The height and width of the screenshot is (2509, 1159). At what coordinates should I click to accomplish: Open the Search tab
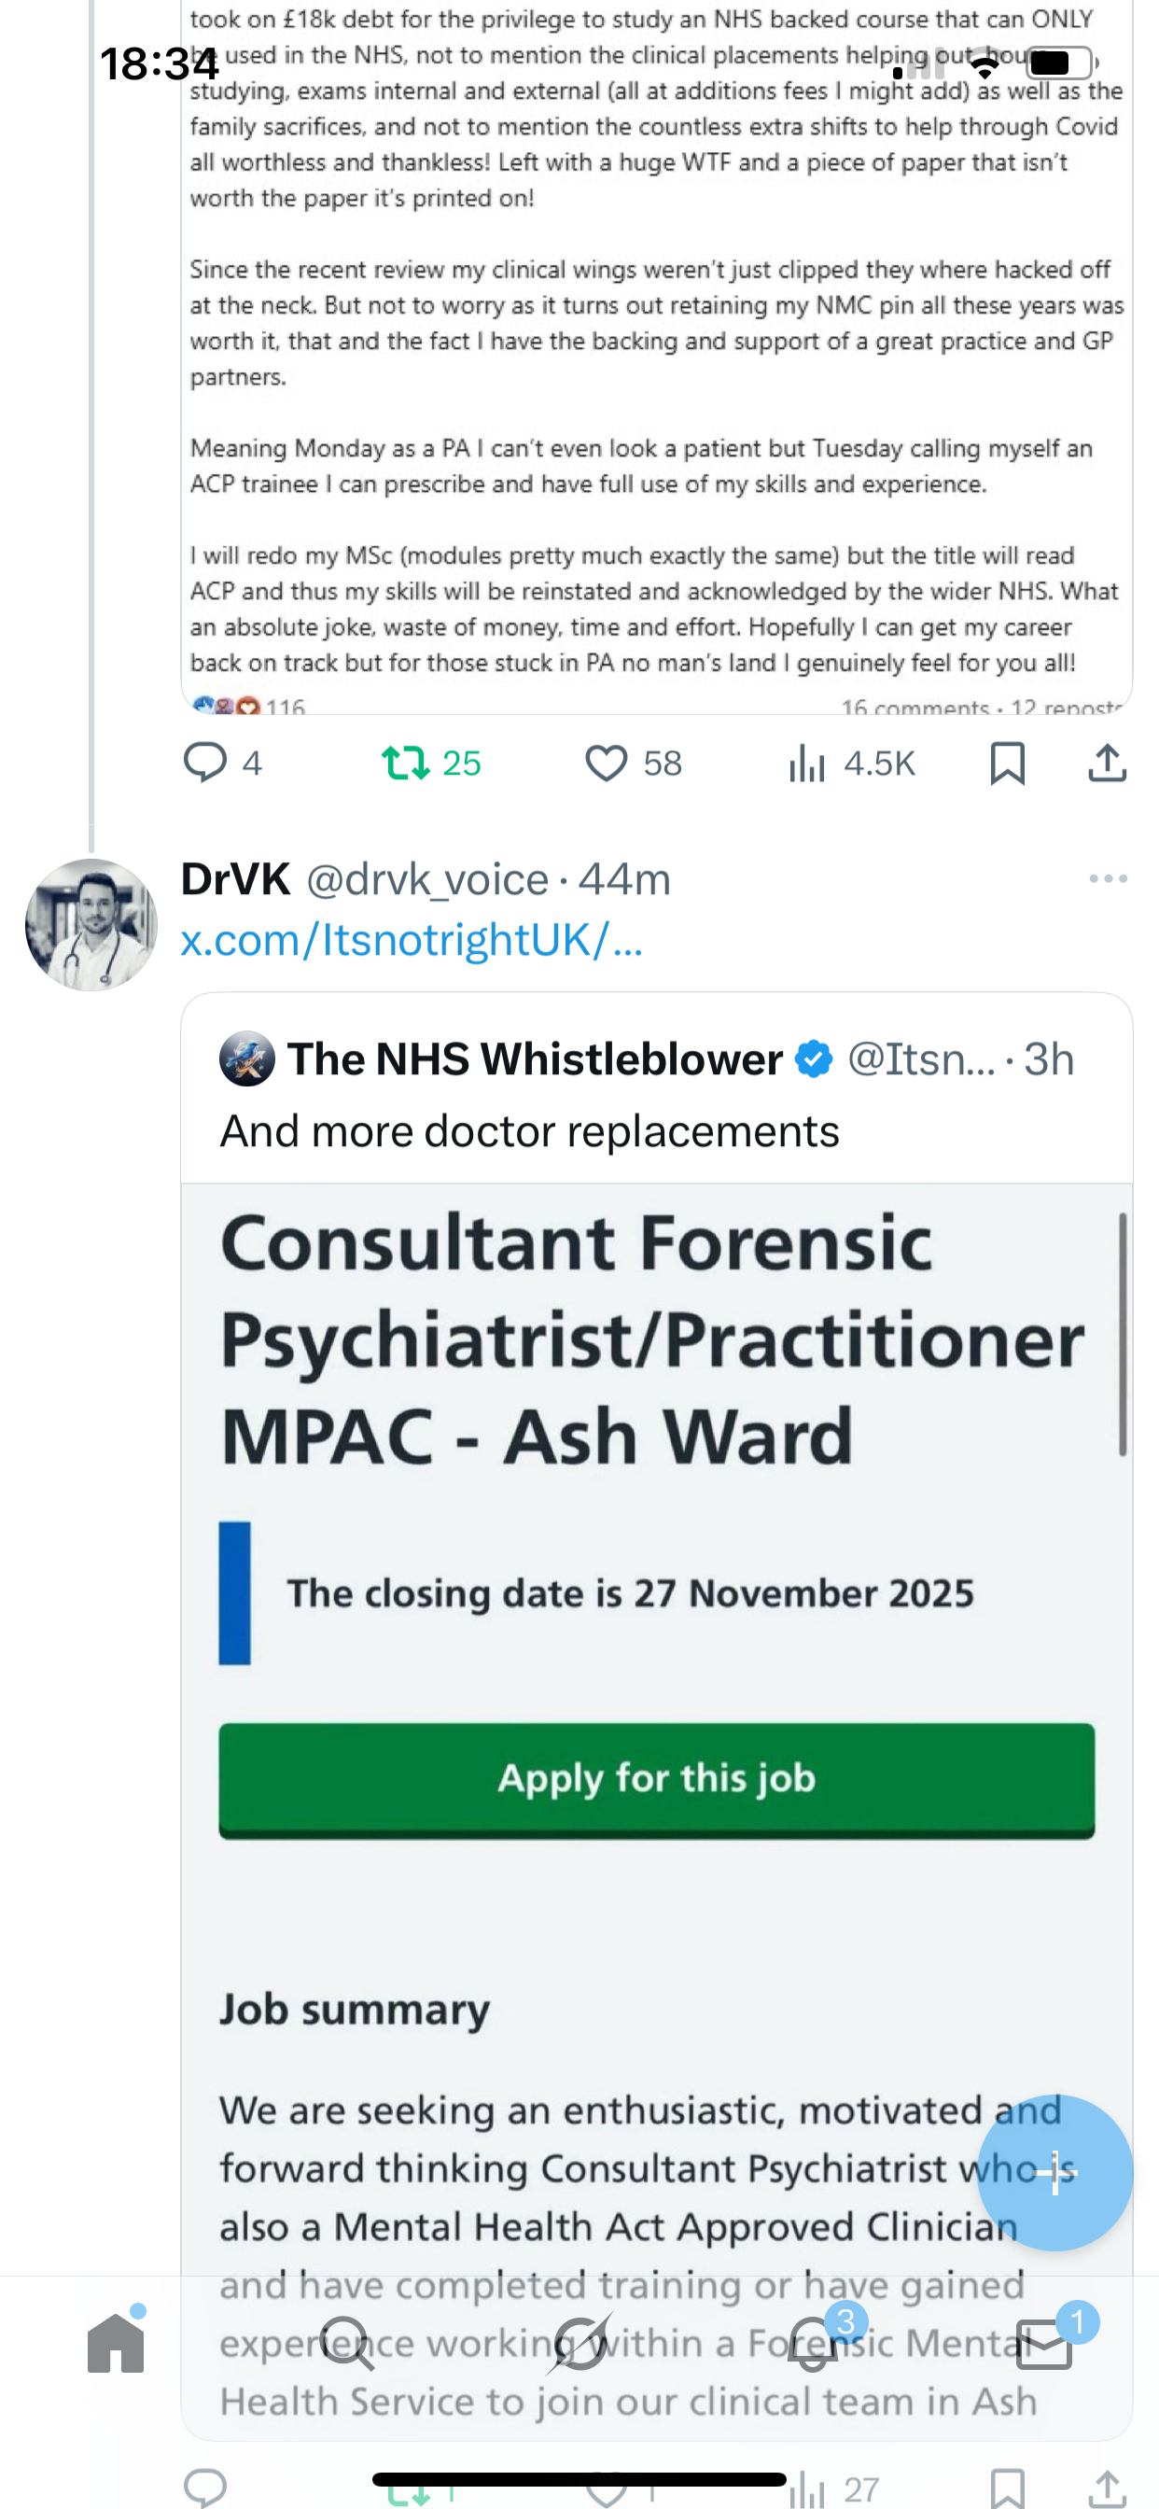(x=348, y=2344)
